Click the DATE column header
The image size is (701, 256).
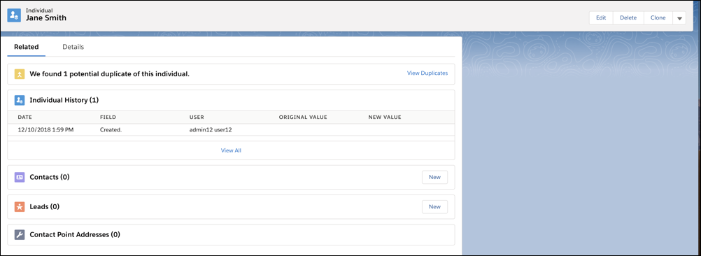coord(25,117)
